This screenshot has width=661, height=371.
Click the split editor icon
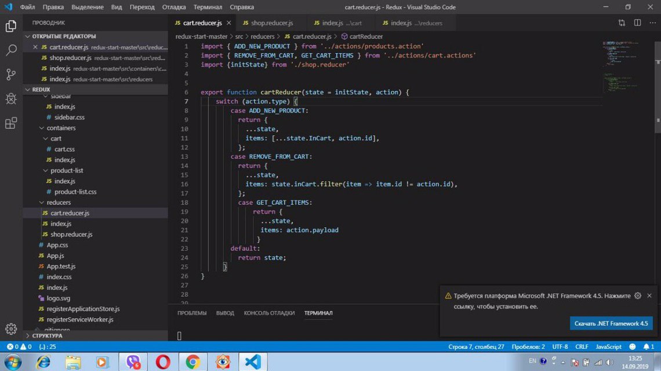637,23
